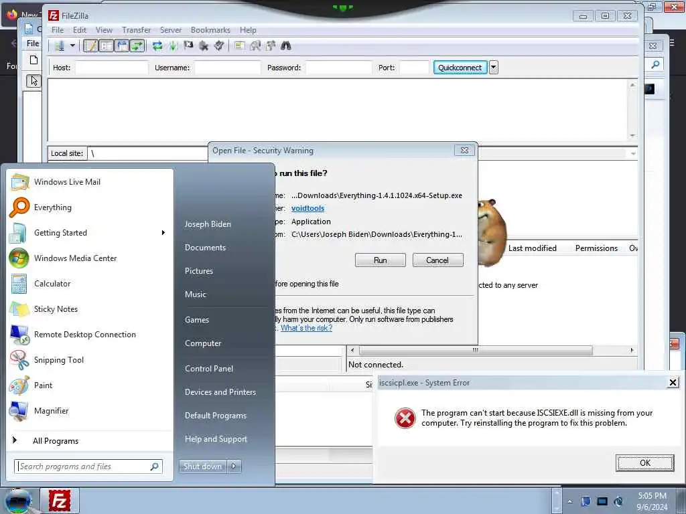Open Documents from Start menu
Viewport: 686px width, 514px height.
[205, 248]
